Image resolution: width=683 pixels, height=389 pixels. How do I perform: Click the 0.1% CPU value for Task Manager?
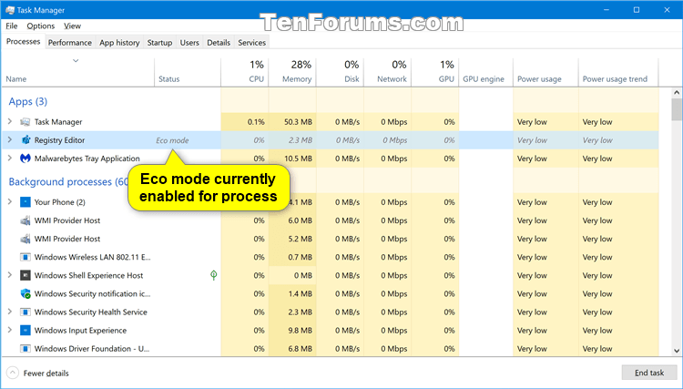[x=256, y=122]
